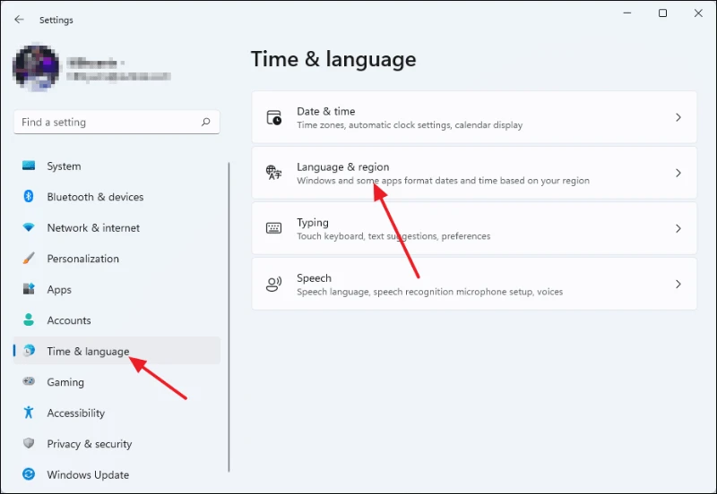The width and height of the screenshot is (717, 494).
Task: Click the Language & region icon
Action: (274, 173)
